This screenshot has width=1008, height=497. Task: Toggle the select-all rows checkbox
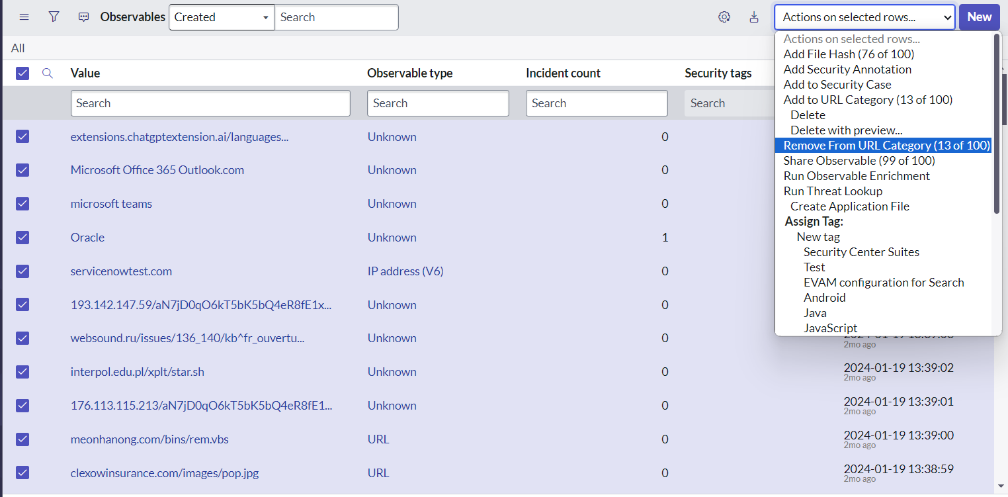coord(22,73)
